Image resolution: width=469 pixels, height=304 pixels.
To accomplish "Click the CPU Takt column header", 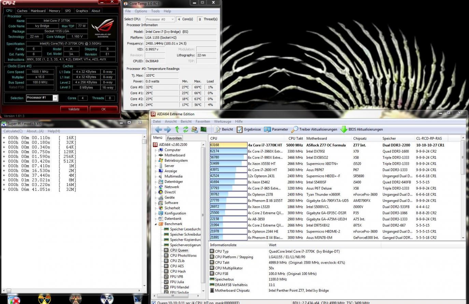I will [296, 138].
